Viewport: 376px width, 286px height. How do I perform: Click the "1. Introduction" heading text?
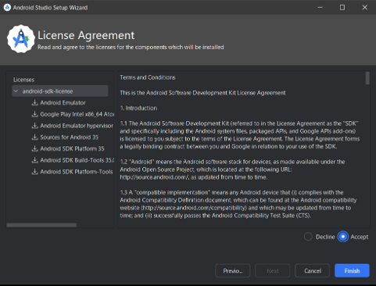pyautogui.click(x=138, y=108)
